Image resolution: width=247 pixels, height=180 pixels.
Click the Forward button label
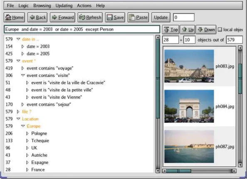pos(66,17)
